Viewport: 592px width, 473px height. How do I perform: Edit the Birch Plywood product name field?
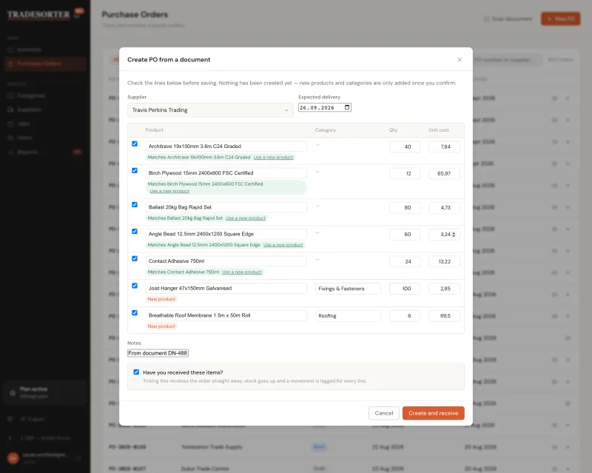(x=226, y=173)
